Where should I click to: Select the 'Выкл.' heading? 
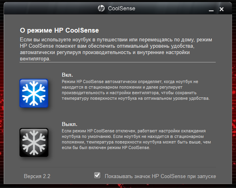coord(69,124)
